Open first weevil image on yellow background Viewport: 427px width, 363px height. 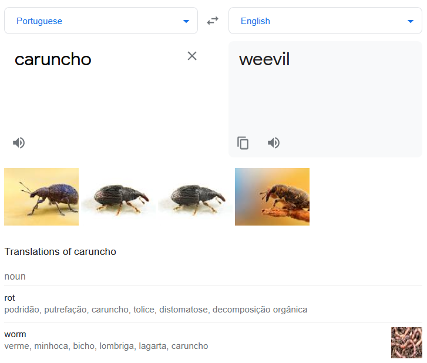click(41, 197)
